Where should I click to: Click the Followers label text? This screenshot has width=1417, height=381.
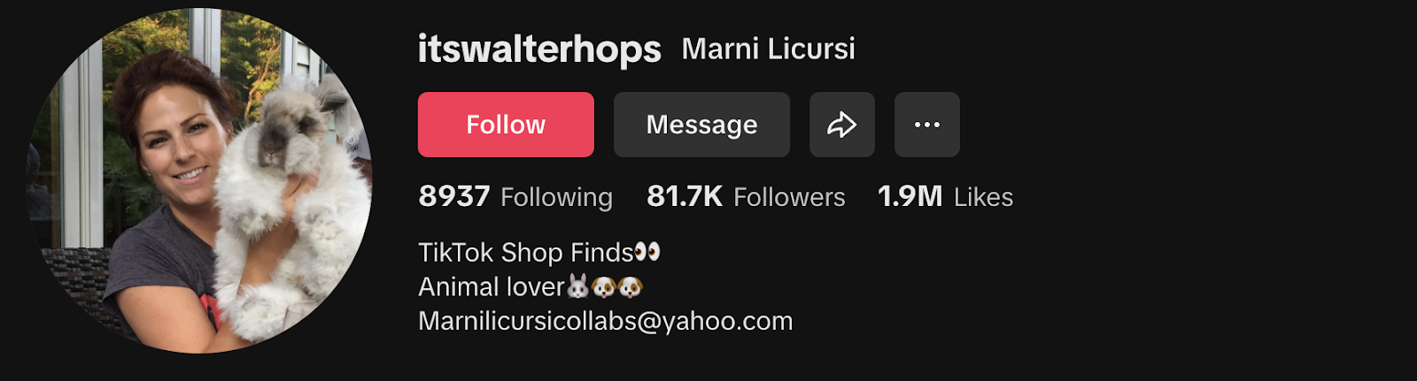click(x=789, y=197)
